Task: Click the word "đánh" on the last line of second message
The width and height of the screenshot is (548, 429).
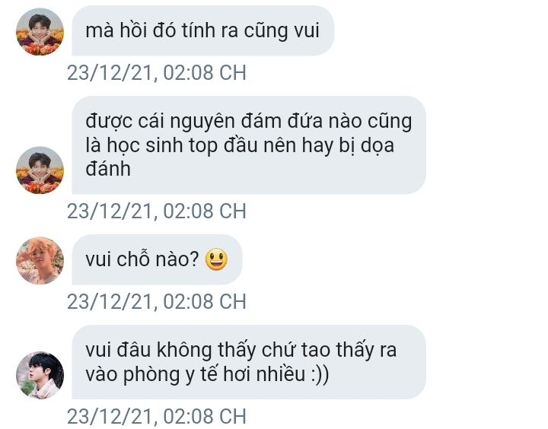Action: pos(108,169)
